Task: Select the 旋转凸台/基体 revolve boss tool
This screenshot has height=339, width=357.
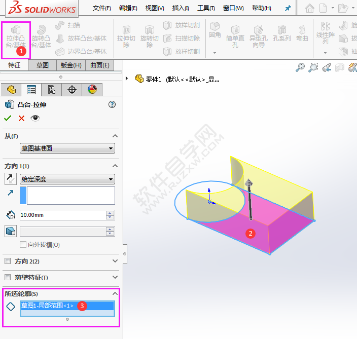Action: [x=41, y=37]
